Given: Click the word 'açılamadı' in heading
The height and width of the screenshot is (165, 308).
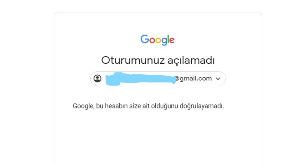Looking at the screenshot, I should click(x=191, y=60).
